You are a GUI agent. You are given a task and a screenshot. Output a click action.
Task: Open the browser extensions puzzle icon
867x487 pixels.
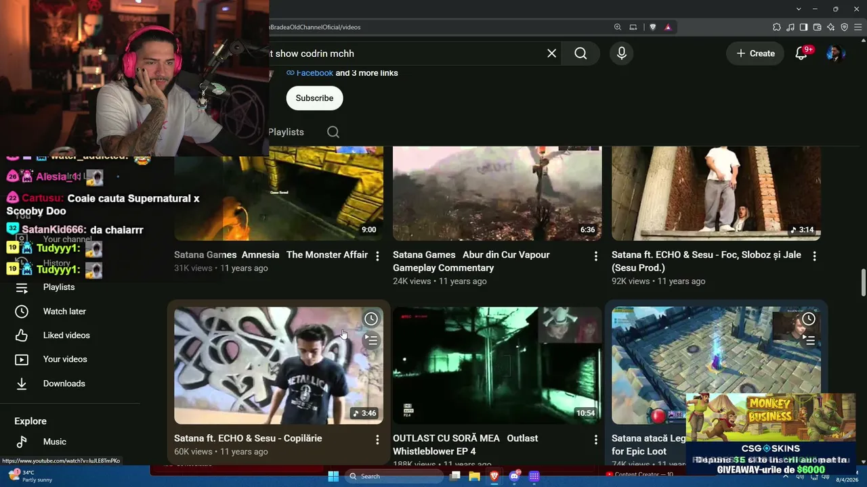777,27
